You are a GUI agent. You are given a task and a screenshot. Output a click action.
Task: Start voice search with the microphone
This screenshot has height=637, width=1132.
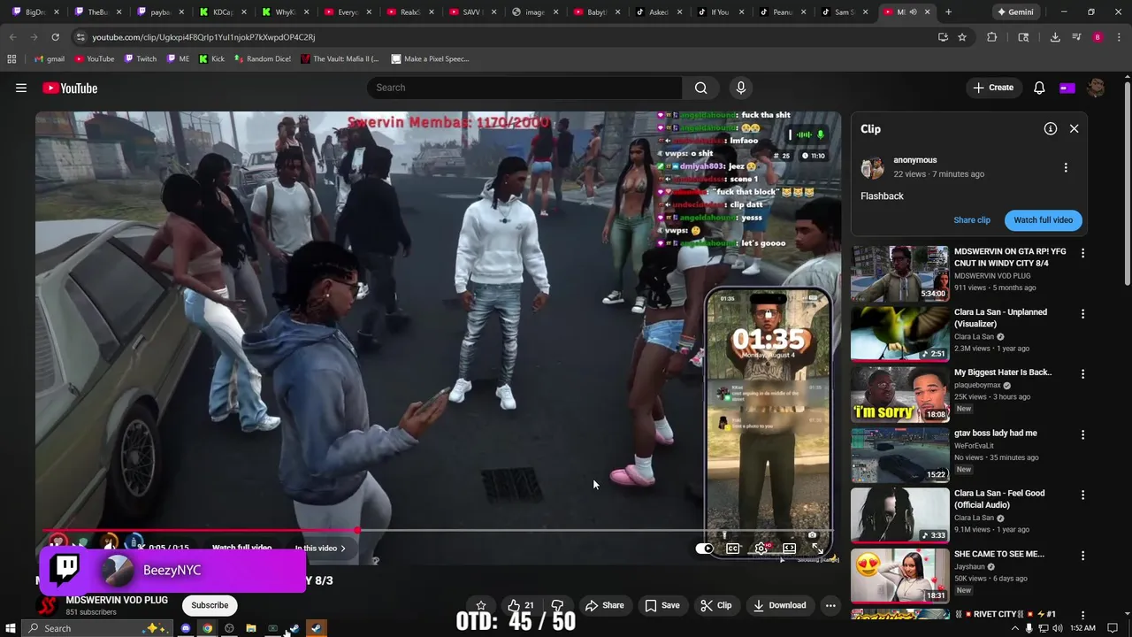(x=741, y=88)
